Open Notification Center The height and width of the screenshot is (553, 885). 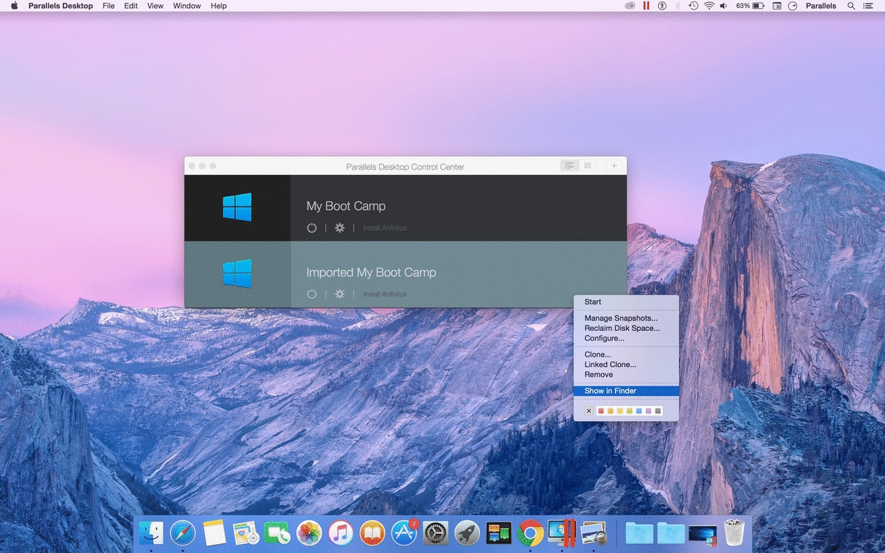coord(869,5)
